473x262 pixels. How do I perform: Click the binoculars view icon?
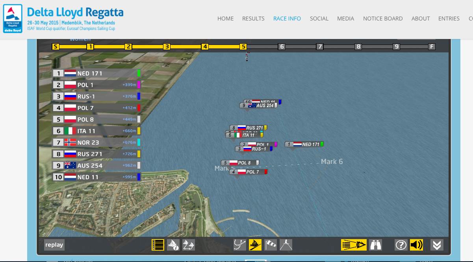pos(376,245)
